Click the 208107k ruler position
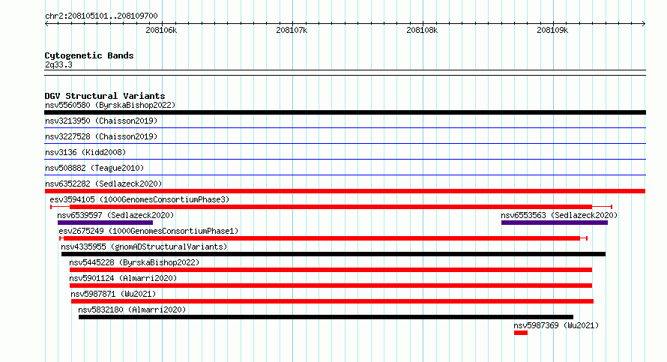This screenshot has width=667, height=362. point(292,30)
